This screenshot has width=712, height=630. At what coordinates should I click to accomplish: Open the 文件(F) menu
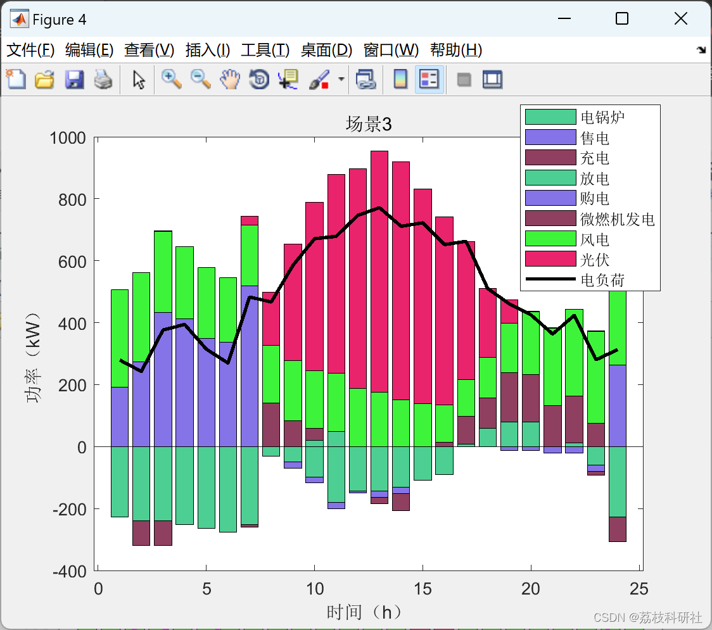(x=30, y=50)
